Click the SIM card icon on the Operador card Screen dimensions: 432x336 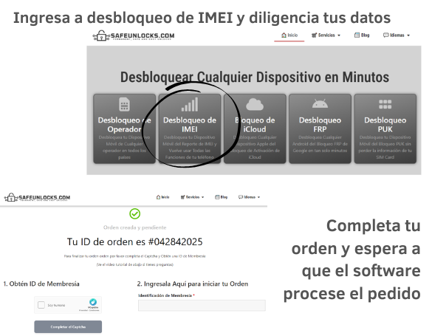click(124, 104)
